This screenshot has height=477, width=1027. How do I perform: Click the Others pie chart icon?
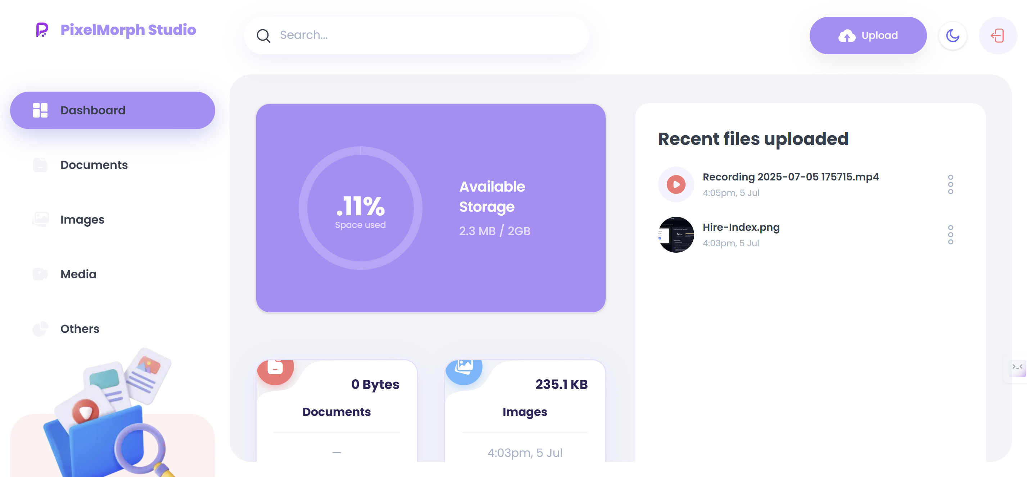(x=40, y=329)
